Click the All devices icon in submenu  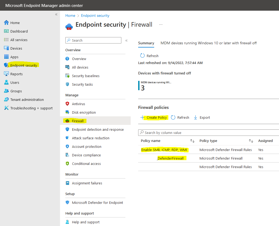tap(67, 67)
